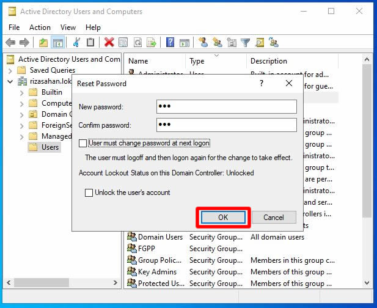Image resolution: width=377 pixels, height=308 pixels.
Task: Sort by the Name column header
Action: click(x=155, y=61)
